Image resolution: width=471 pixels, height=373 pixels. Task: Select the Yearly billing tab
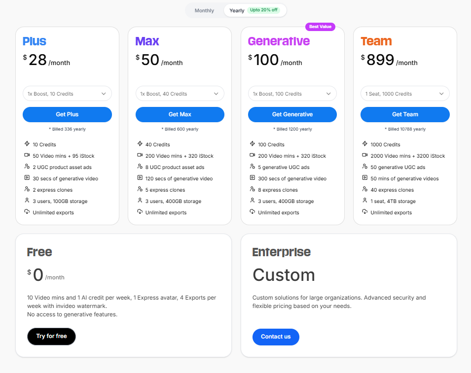pos(237,10)
